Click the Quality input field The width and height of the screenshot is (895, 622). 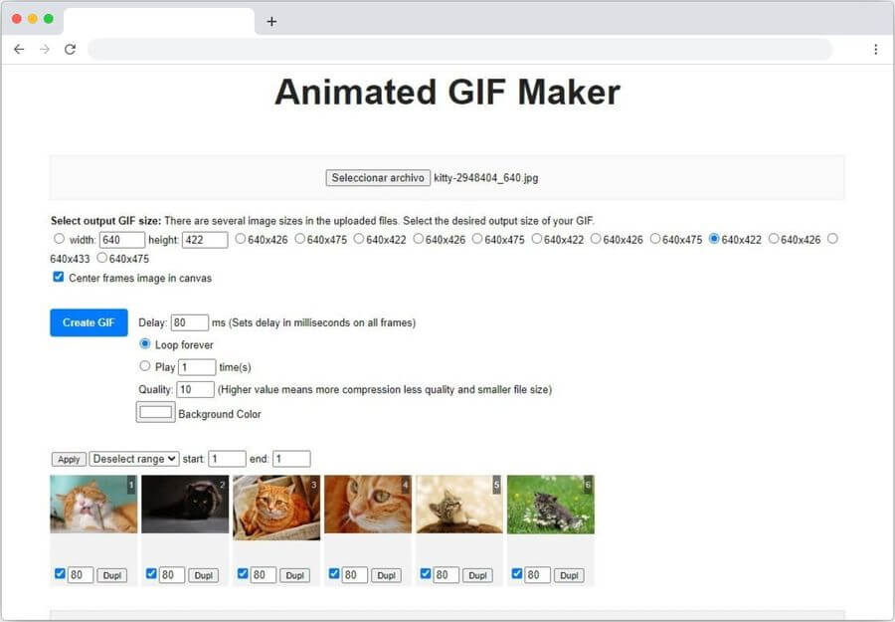tap(195, 389)
